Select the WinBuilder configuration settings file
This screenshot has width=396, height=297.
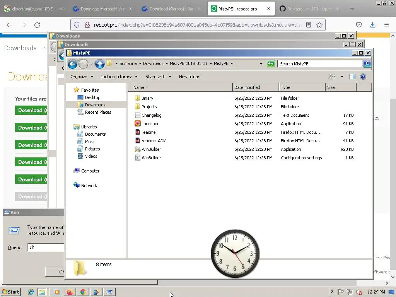tap(151, 158)
